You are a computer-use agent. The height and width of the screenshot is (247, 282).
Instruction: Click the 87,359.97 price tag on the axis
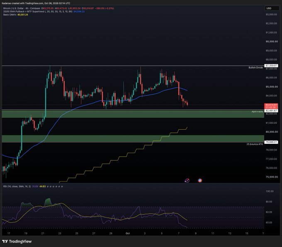271,66
